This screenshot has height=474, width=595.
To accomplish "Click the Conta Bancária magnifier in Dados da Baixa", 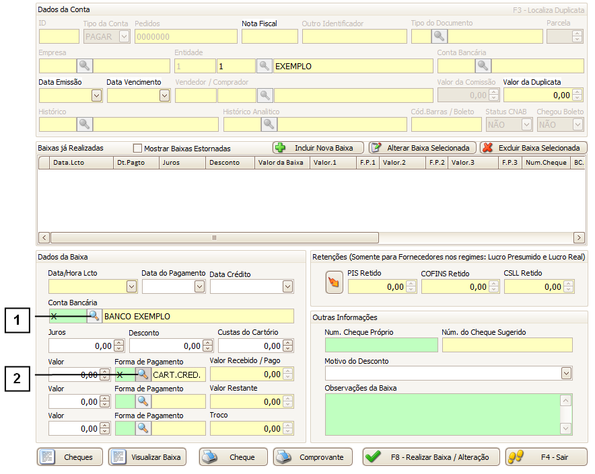I will tap(94, 316).
